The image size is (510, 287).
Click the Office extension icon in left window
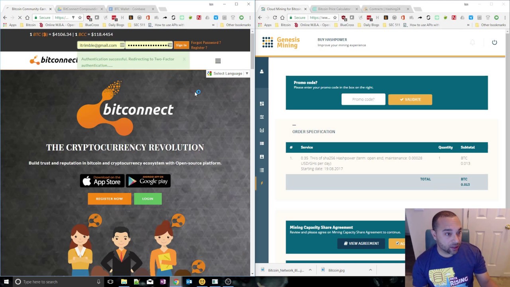pyautogui.click(x=148, y=18)
